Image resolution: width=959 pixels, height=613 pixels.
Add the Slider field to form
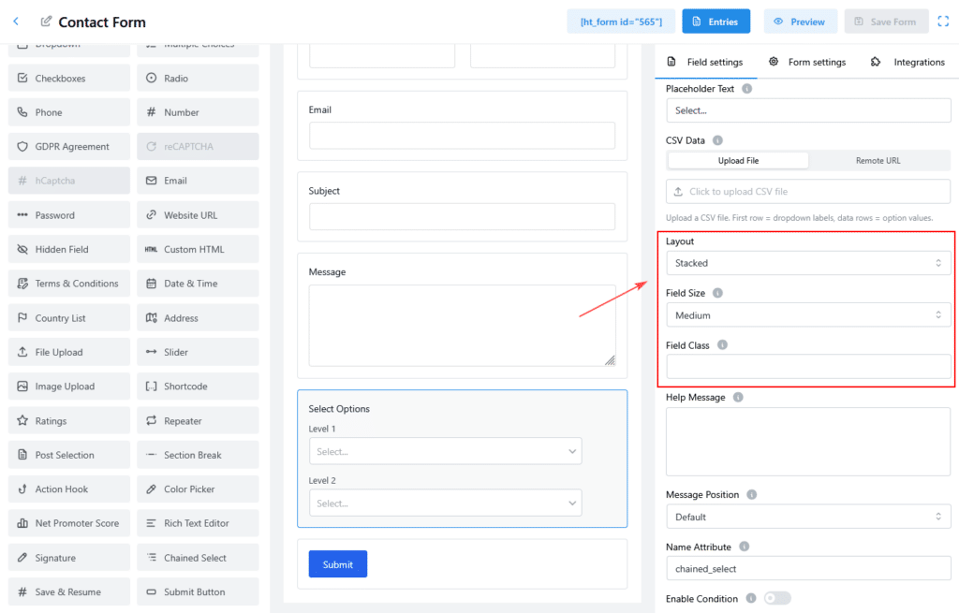198,353
